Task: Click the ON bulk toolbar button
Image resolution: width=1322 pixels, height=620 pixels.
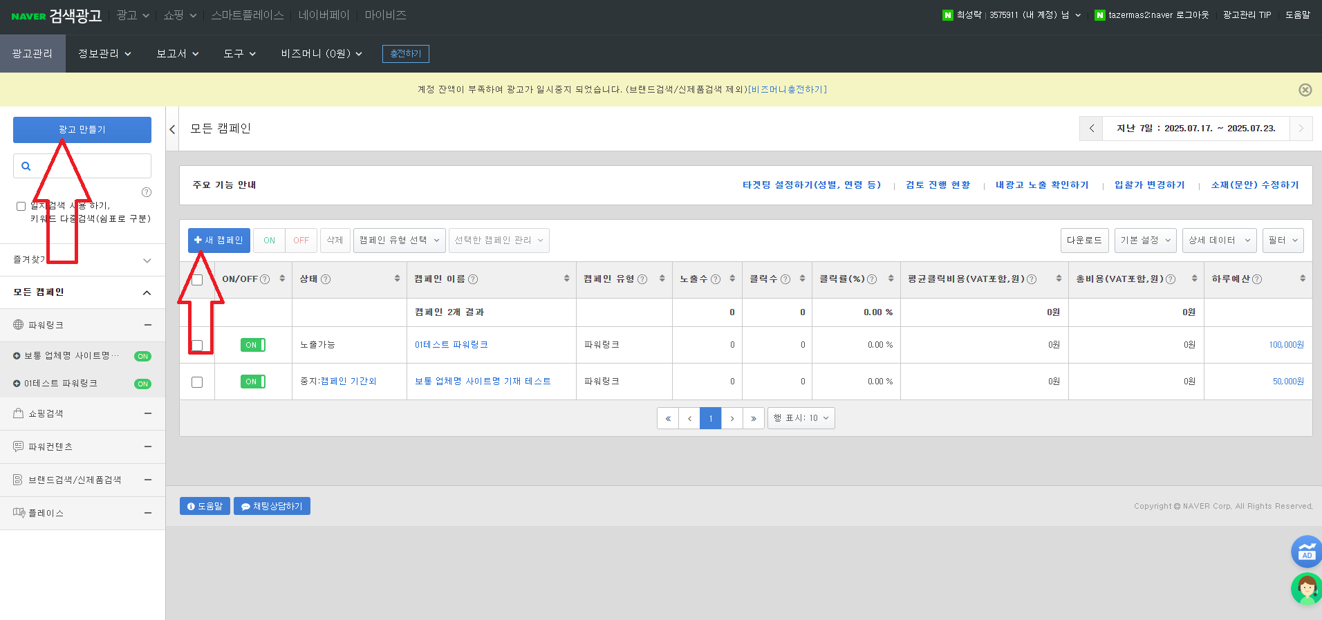Action: click(x=269, y=241)
